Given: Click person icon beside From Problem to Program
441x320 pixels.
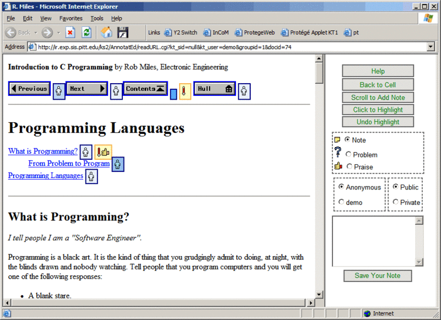Looking at the screenshot, I should pos(118,164).
